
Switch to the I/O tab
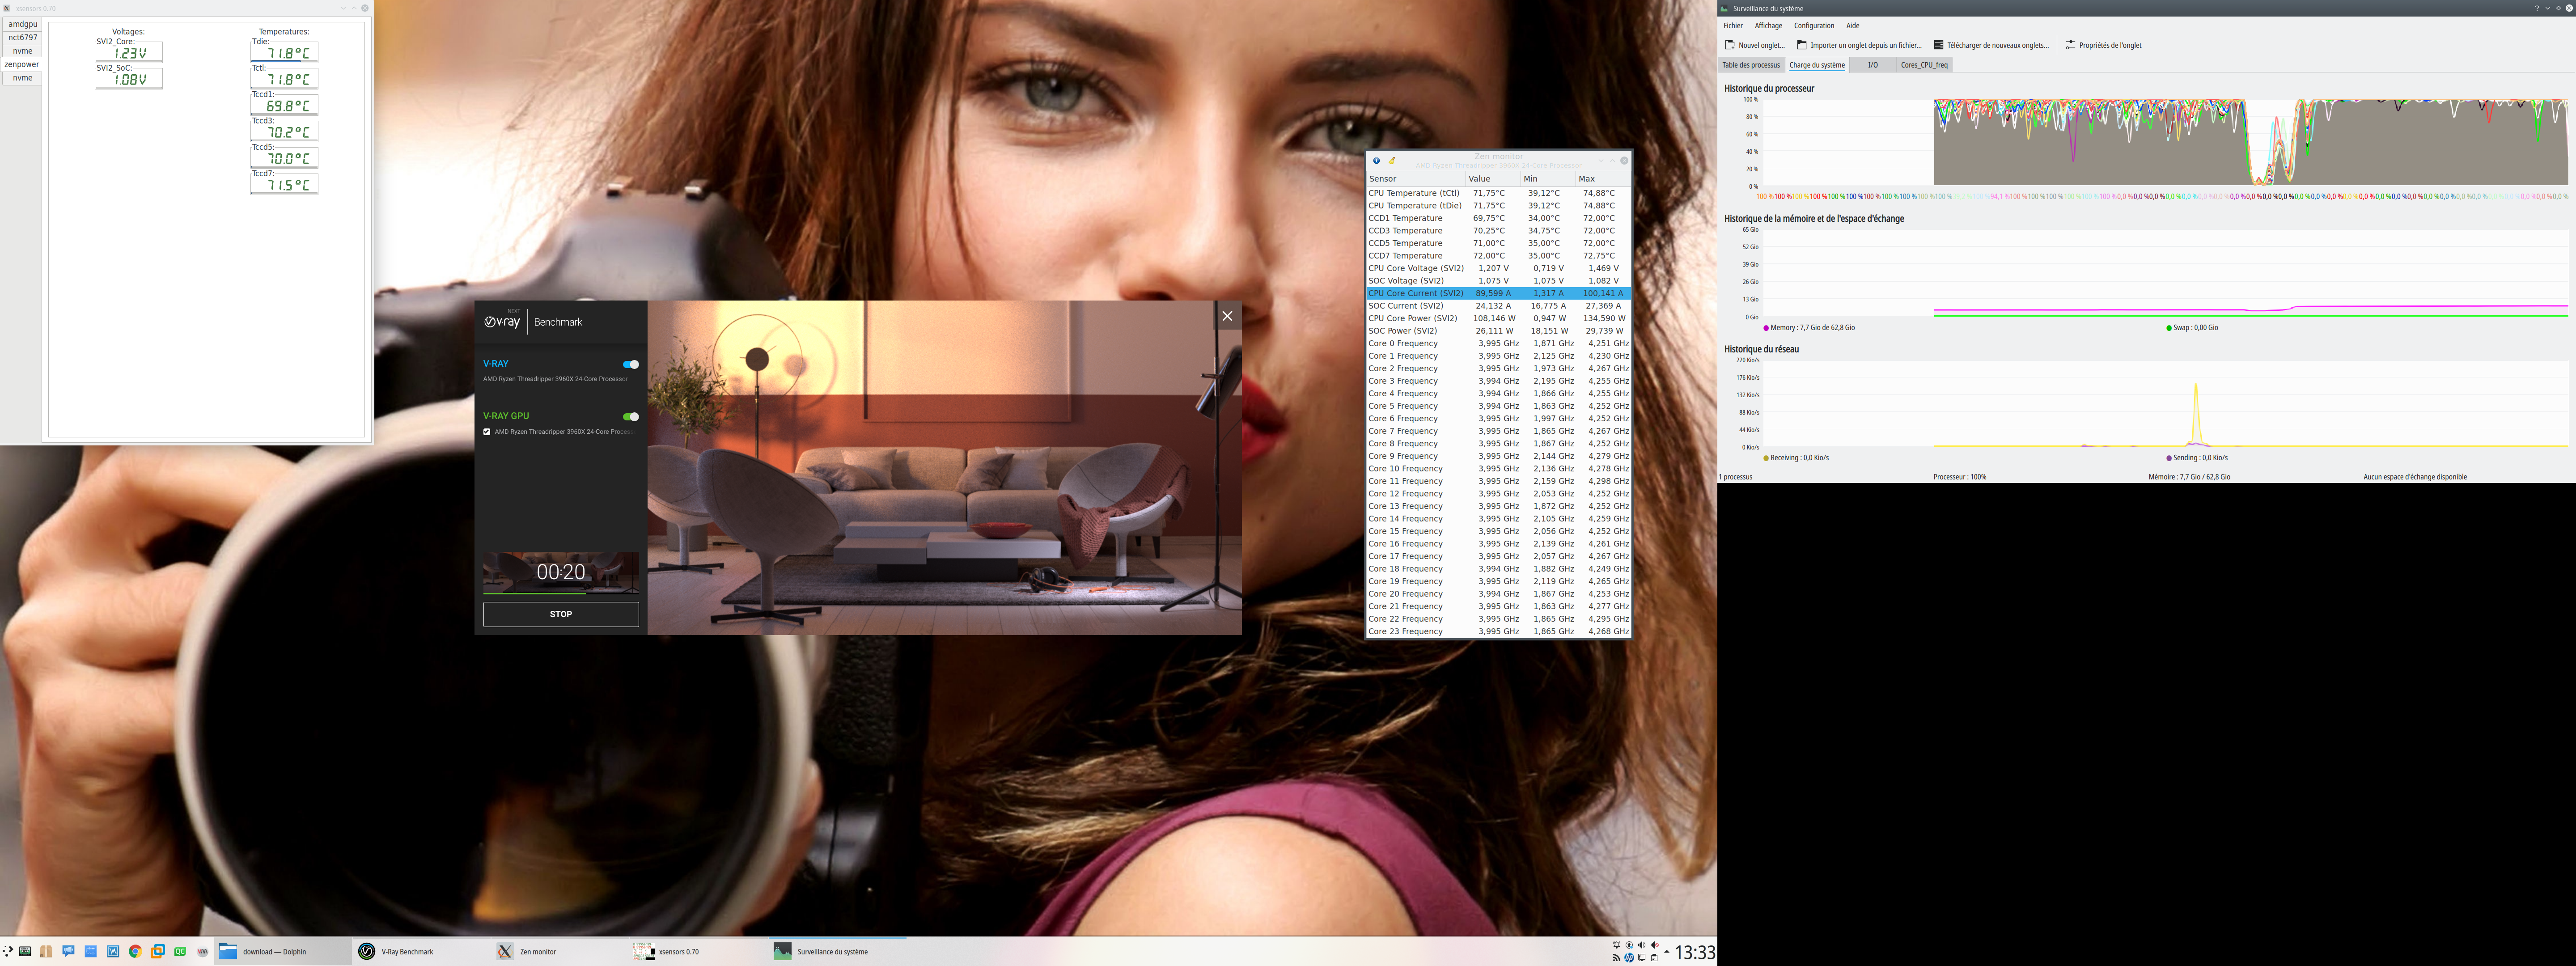[x=1873, y=65]
